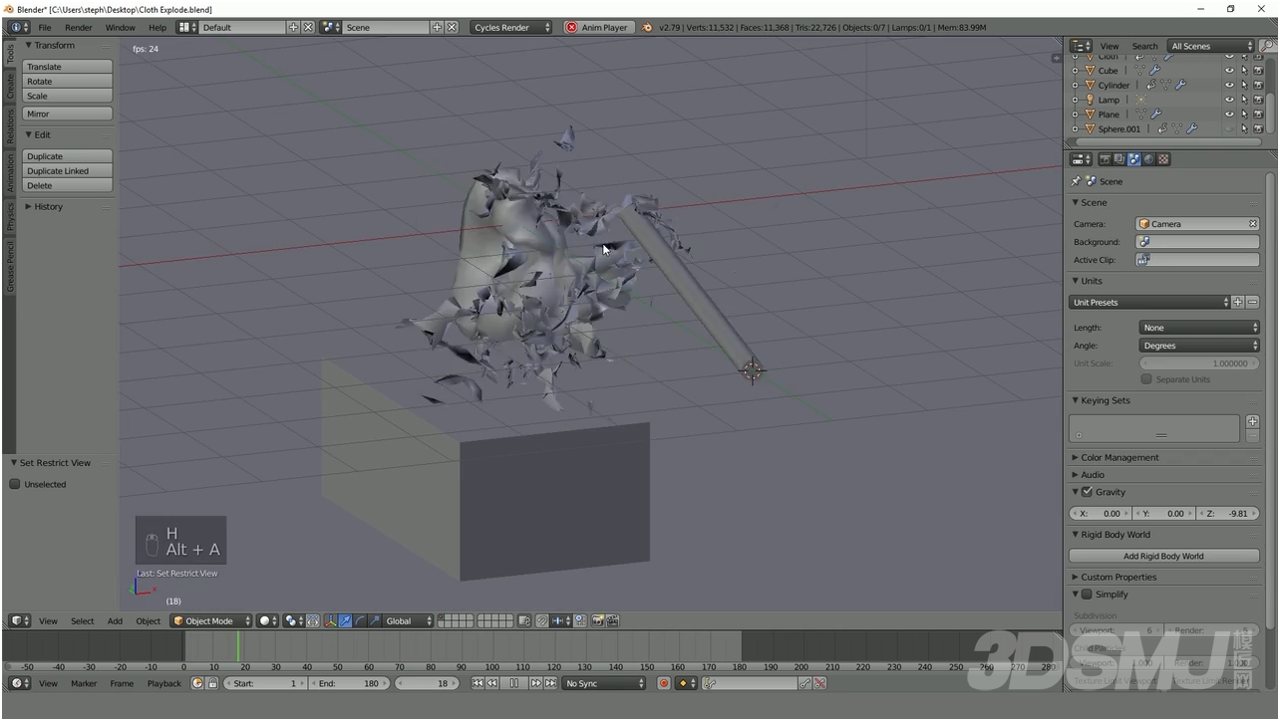Click the outliner search magnifier icon
Viewport: 1280px width, 721px height.
1268,46
